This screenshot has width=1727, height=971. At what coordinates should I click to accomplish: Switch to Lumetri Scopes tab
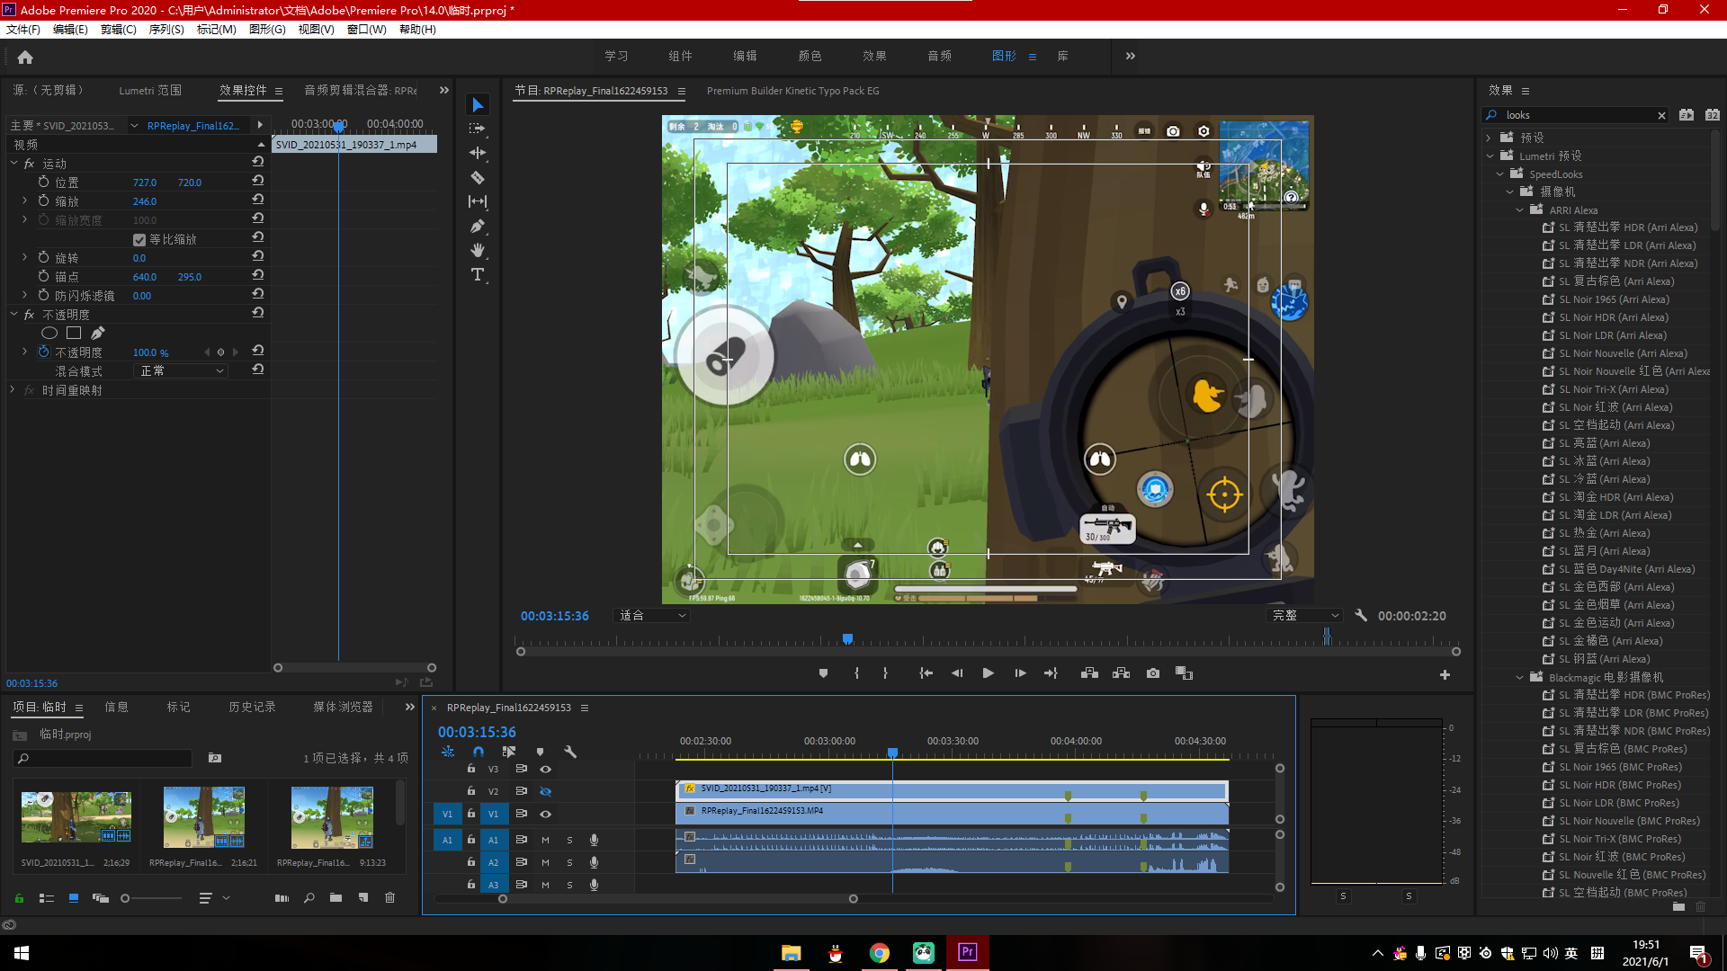[x=150, y=91]
